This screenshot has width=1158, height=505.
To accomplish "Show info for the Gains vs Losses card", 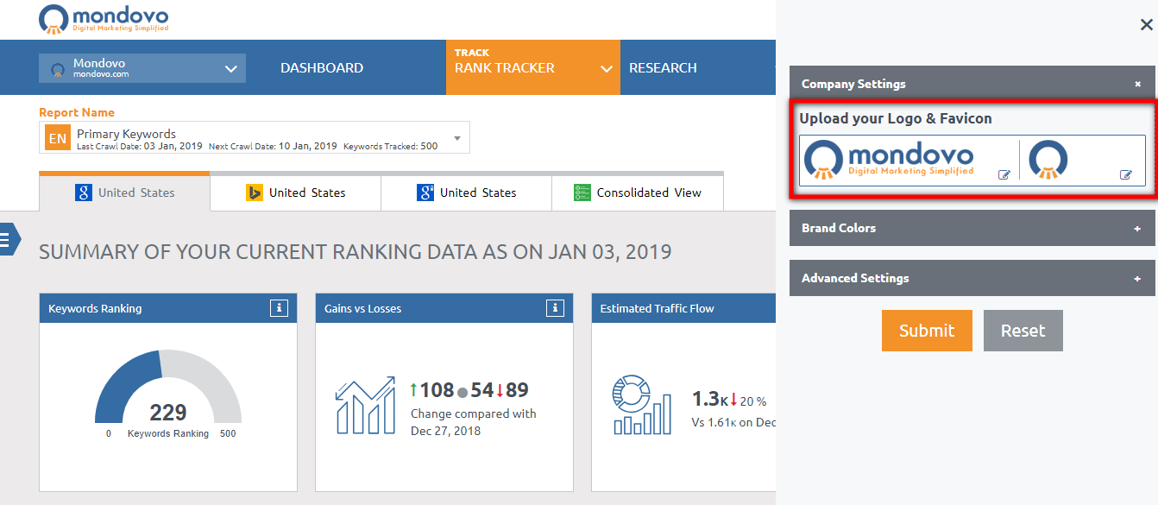I will click(555, 308).
